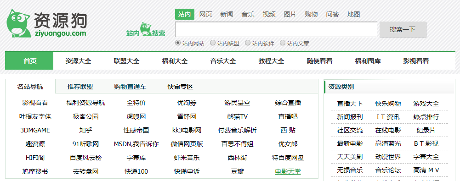Open the 知乎 link
The height and width of the screenshot is (181, 460).
tap(85, 131)
